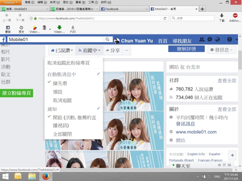
Task: Click the colorful Video toolbar icon
Action: [x=35, y=28]
